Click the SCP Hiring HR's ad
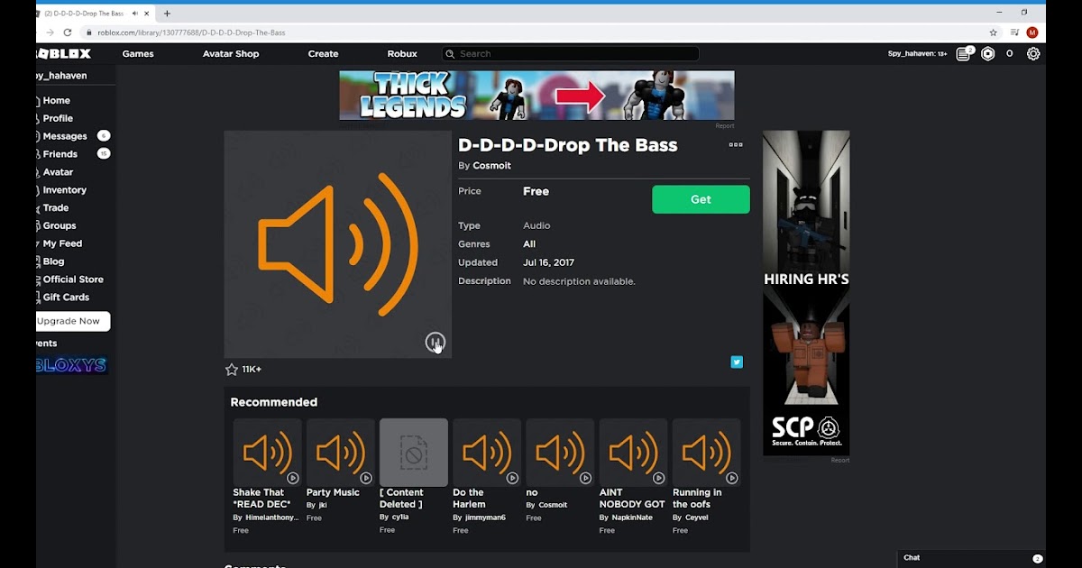The height and width of the screenshot is (568, 1082). click(x=806, y=293)
